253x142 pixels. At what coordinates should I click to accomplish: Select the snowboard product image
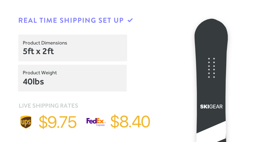[x=211, y=80]
